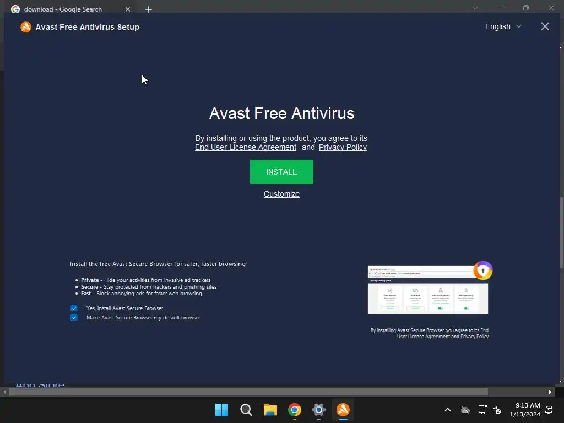
Task: Switch to Google Chrome in the taskbar
Action: click(295, 410)
